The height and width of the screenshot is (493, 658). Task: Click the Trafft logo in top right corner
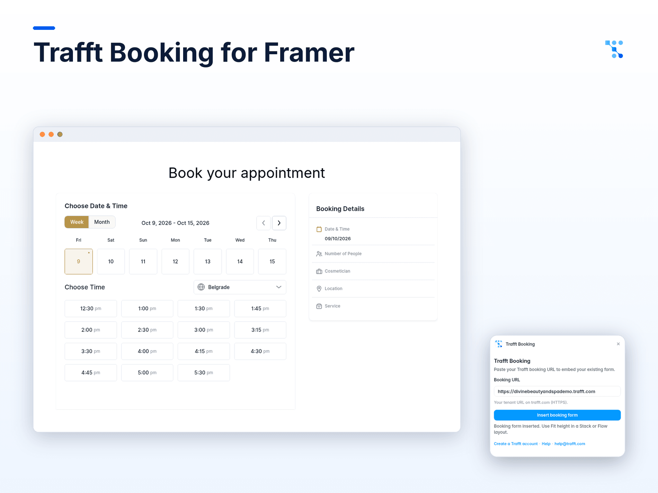pos(614,49)
